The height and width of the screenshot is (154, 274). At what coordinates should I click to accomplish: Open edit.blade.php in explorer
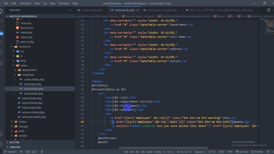pyautogui.click(x=33, y=84)
